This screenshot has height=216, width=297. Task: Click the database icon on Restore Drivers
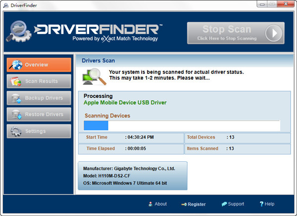click(16, 114)
